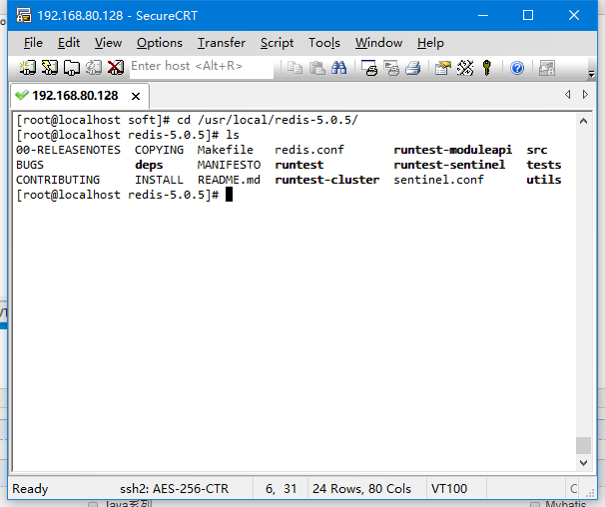Open the View menu
605x507 pixels.
point(108,43)
